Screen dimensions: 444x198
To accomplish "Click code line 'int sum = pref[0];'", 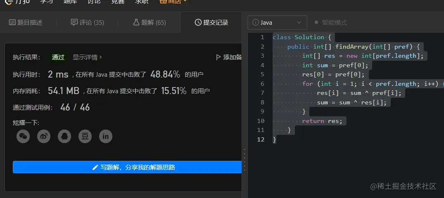I will [335, 65].
